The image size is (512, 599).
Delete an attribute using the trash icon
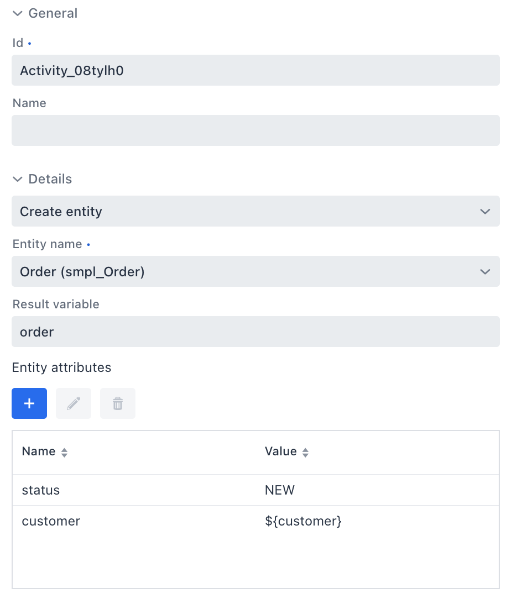click(x=117, y=403)
